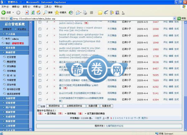The width and height of the screenshot is (187, 135).
Task: Open the 工具(T) menu
Action: (x=48, y=7)
